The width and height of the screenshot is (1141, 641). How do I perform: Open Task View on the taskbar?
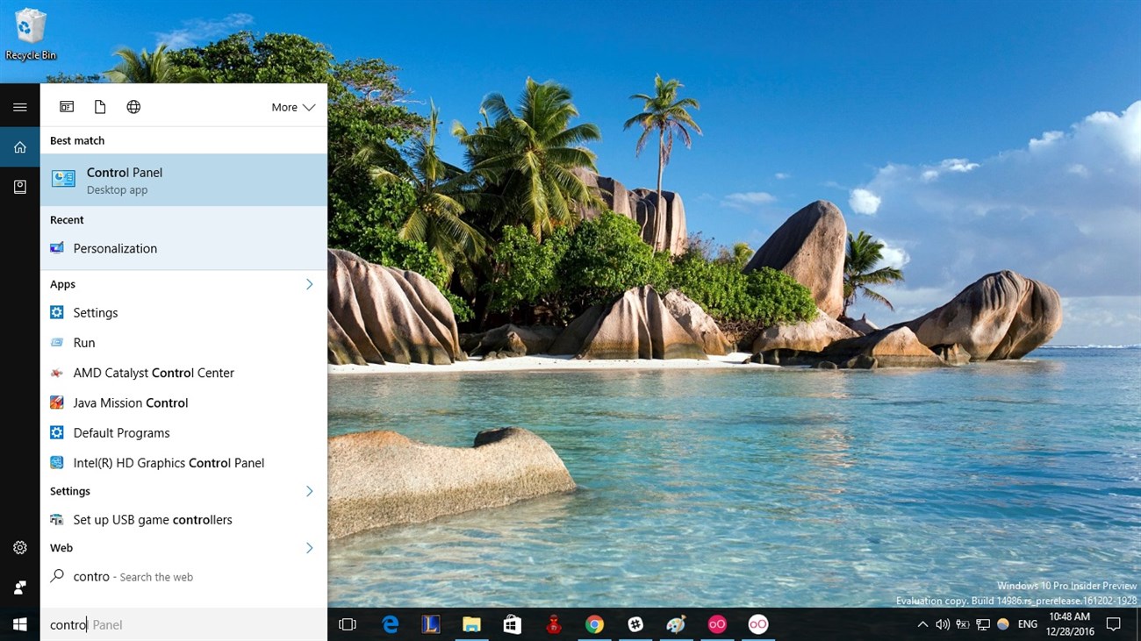pos(348,624)
